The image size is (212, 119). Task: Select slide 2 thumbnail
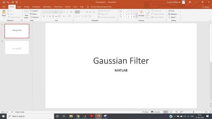17,48
